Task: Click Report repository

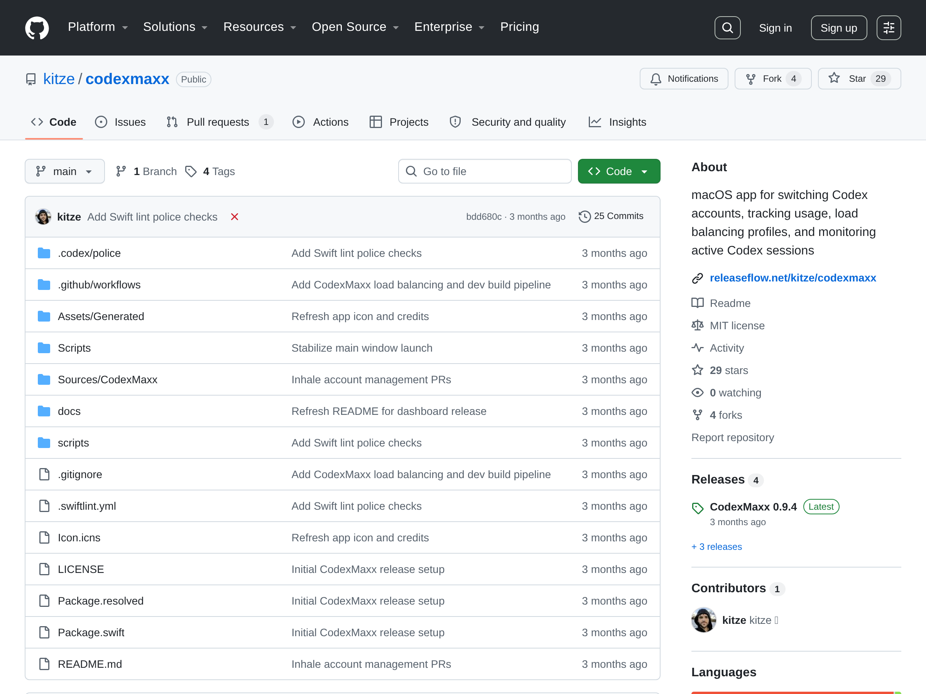Action: 733,438
